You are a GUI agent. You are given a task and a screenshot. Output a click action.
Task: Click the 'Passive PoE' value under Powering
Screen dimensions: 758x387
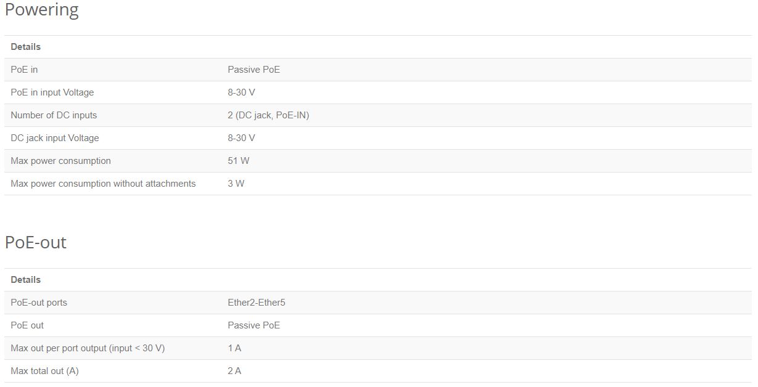point(253,70)
